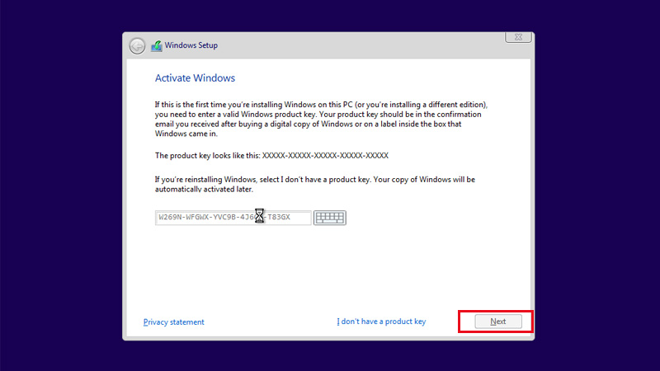Close the Windows Setup dialog
The width and height of the screenshot is (660, 371).
point(518,37)
